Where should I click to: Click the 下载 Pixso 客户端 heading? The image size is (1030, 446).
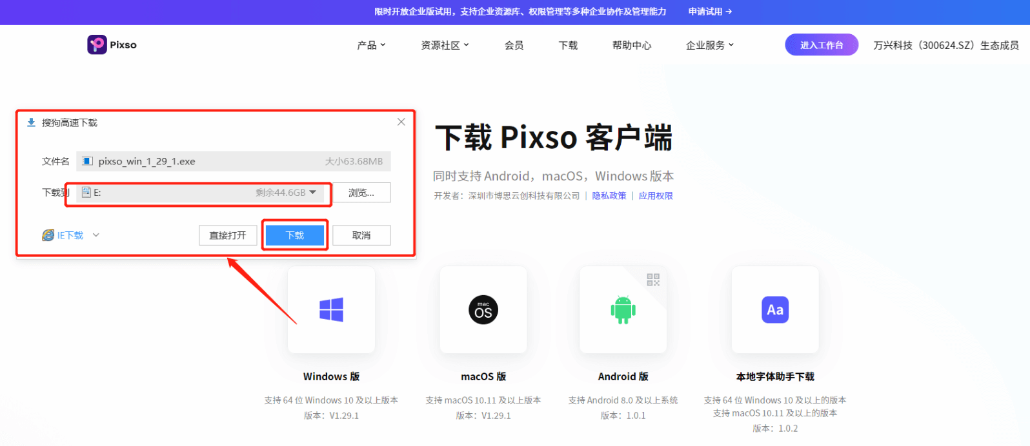[554, 137]
